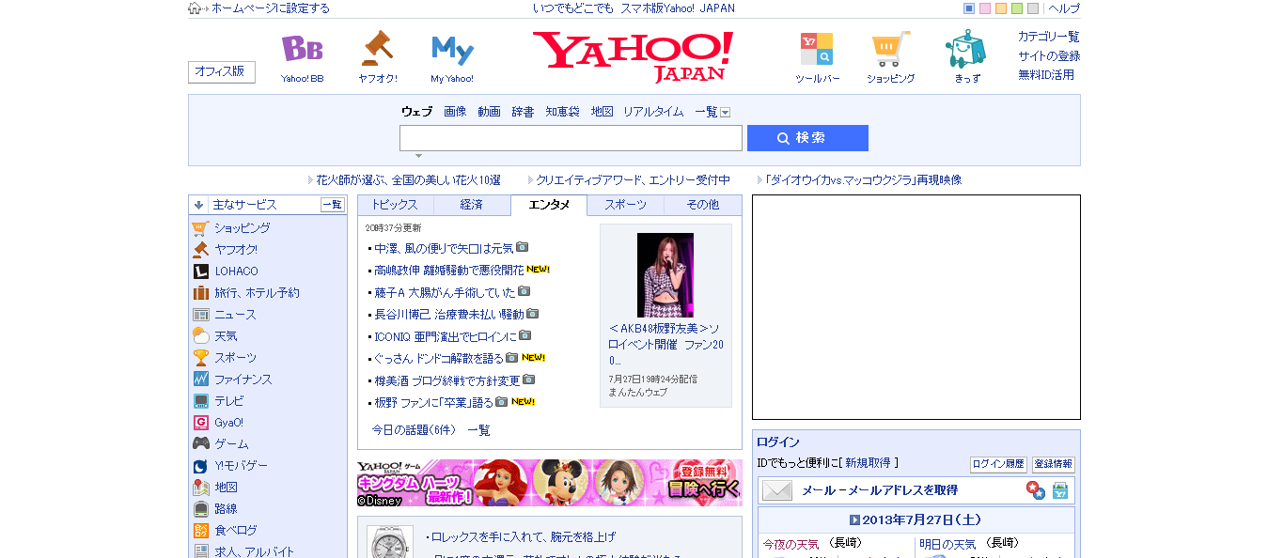1268x558 pixels.
Task: Click the Yahoo! JAPAN logo
Action: 633,56
